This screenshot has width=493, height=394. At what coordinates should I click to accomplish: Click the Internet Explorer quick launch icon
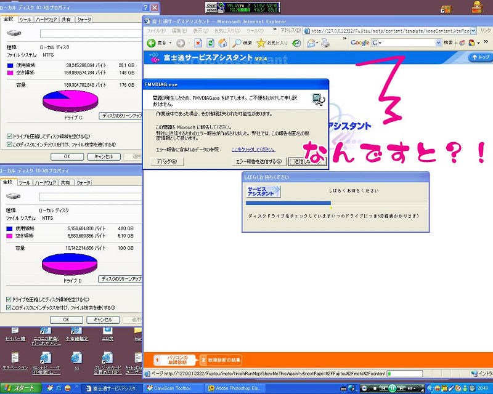coord(59,388)
